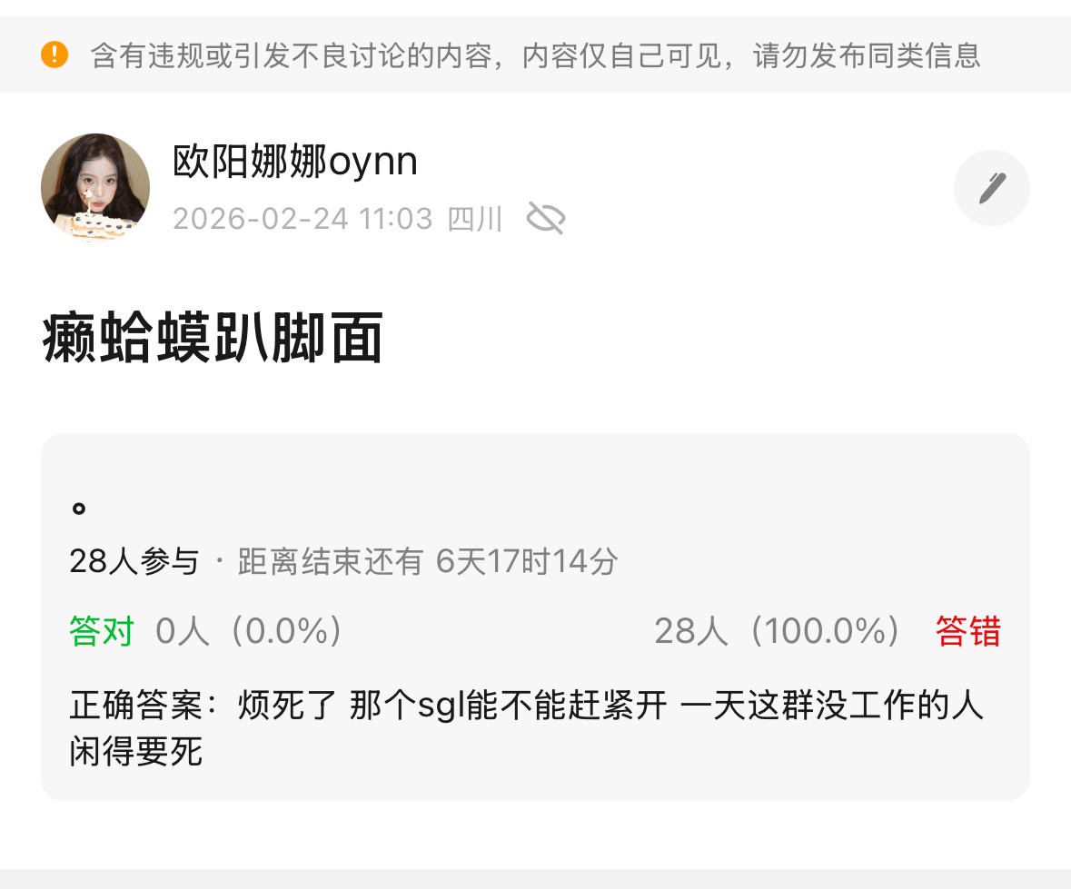
Task: Tap the 0人 (0.0%) correct statistic
Action: click(249, 630)
